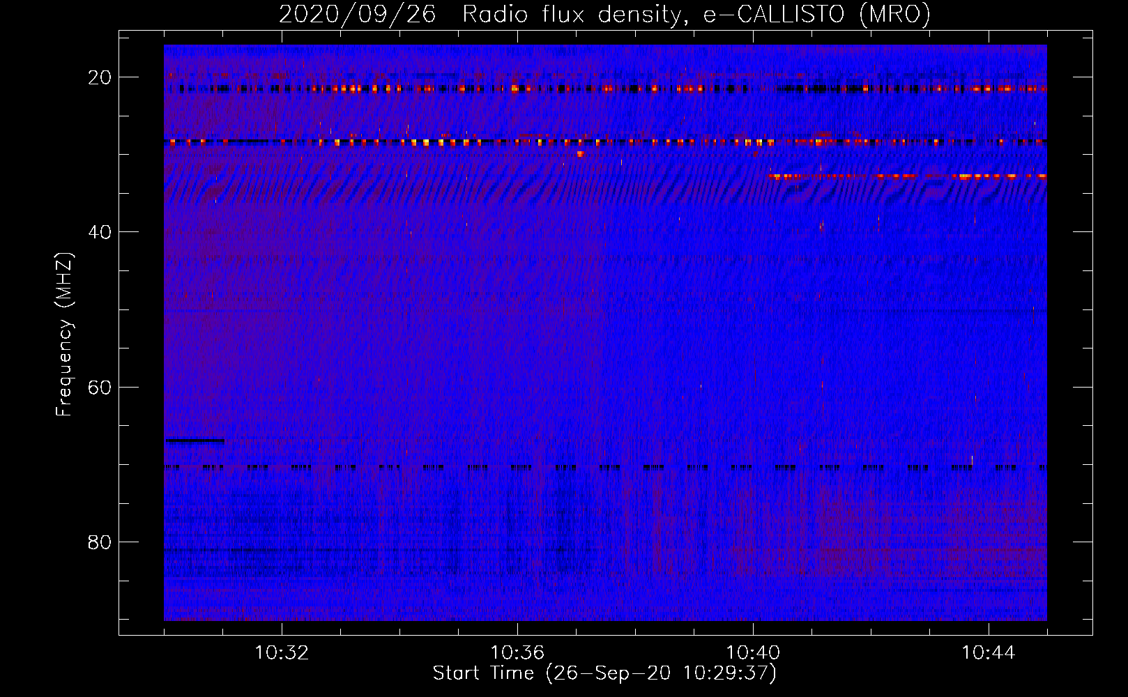Click the frequency tick label '60'

click(100, 387)
